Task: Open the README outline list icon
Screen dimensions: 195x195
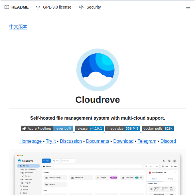Action: coord(188,7)
